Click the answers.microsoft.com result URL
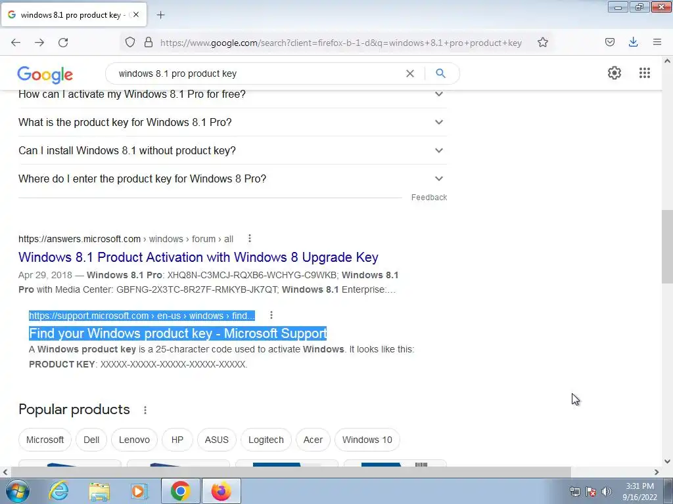Image resolution: width=673 pixels, height=504 pixels. (x=126, y=239)
